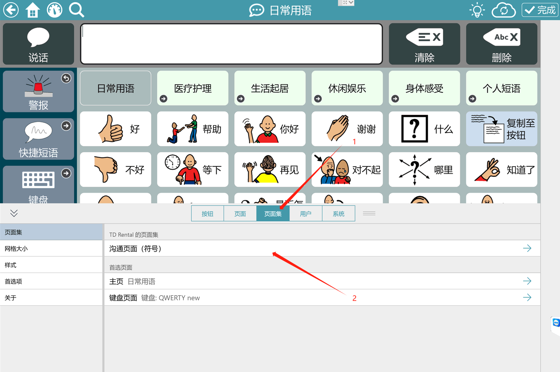The width and height of the screenshot is (560, 372).
Task: Click 完成 to finish editing
Action: point(540,10)
